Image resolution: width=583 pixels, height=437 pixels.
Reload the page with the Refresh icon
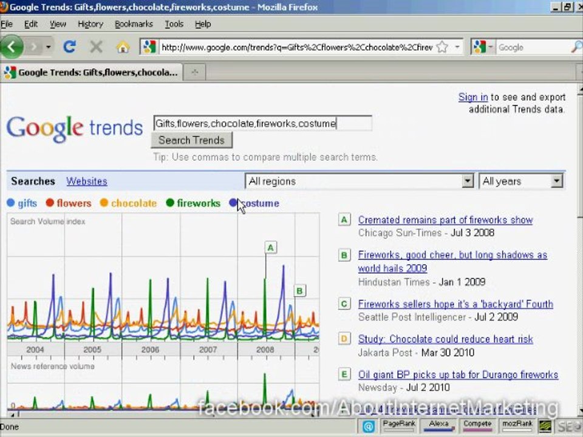coord(69,47)
